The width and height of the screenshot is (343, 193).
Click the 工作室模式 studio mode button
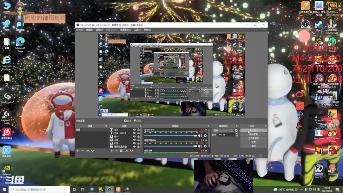coord(253,138)
